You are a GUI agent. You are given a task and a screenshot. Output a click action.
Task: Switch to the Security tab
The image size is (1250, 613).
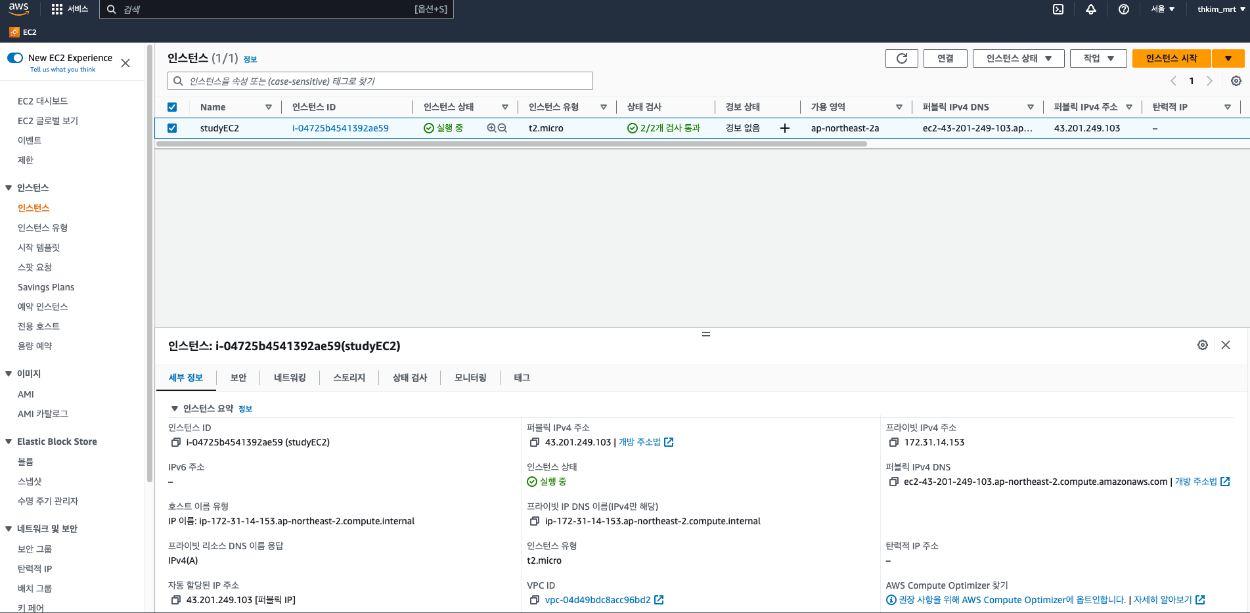[238, 378]
